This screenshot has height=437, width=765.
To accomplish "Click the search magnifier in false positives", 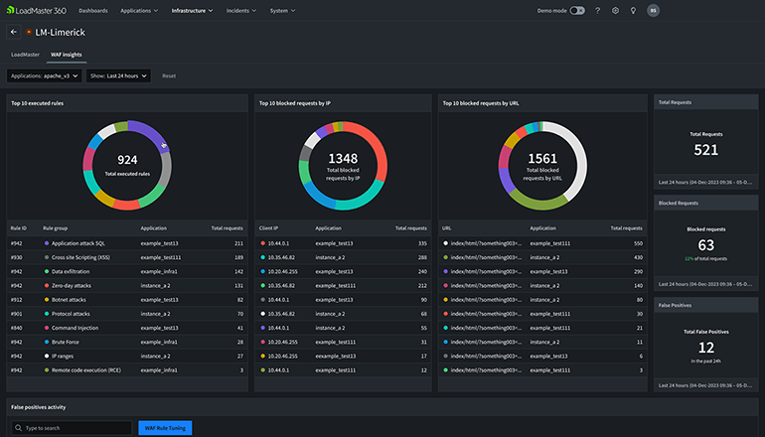I will [x=18, y=428].
